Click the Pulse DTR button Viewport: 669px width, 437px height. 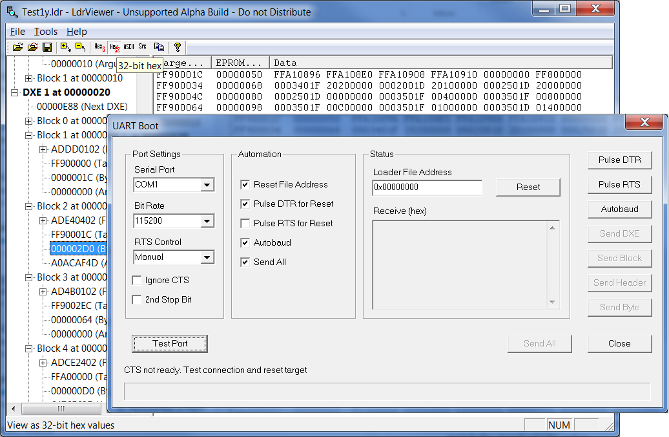coord(619,160)
